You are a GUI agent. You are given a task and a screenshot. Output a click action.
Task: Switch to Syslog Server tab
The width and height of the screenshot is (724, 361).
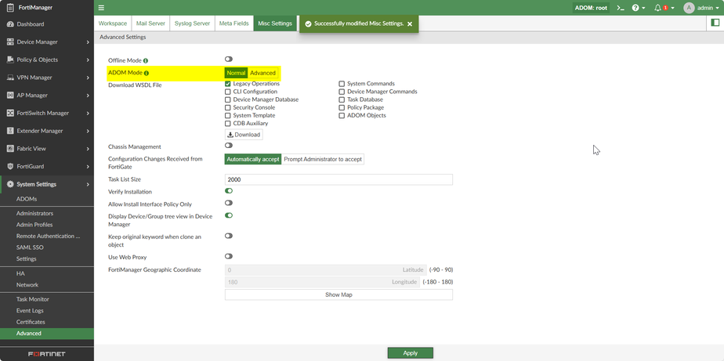(x=192, y=23)
